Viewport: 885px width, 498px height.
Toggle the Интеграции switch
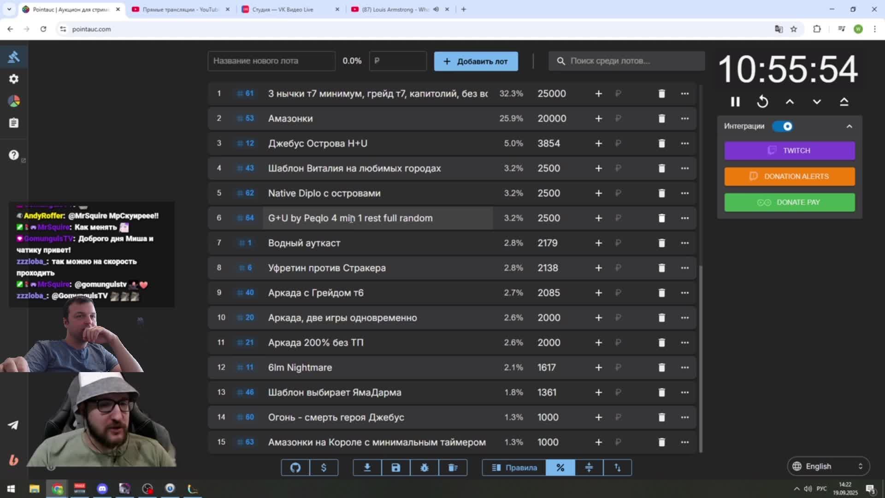coord(783,126)
